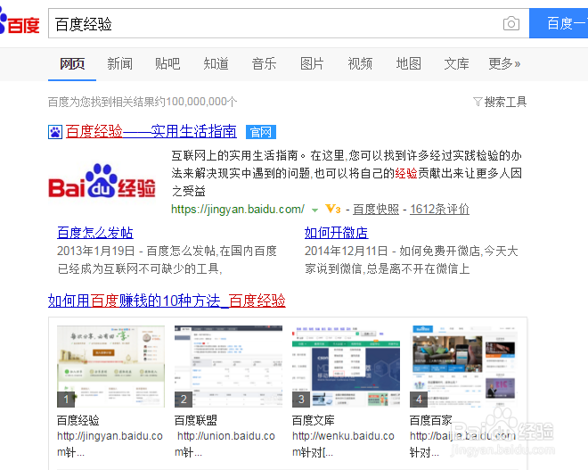The width and height of the screenshot is (588, 470).
Task: Click thumbnail 1 for 百度经验
Action: pyautogui.click(x=110, y=367)
